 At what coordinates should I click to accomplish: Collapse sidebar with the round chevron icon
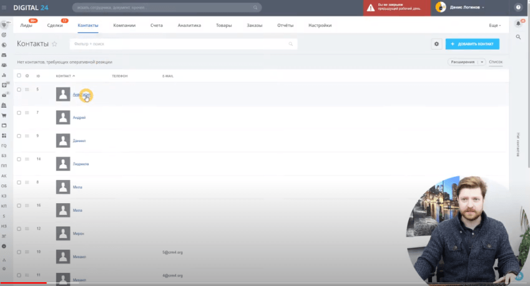coord(4,246)
